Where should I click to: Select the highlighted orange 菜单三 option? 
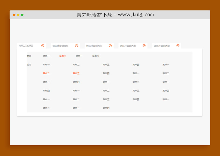point(76,73)
